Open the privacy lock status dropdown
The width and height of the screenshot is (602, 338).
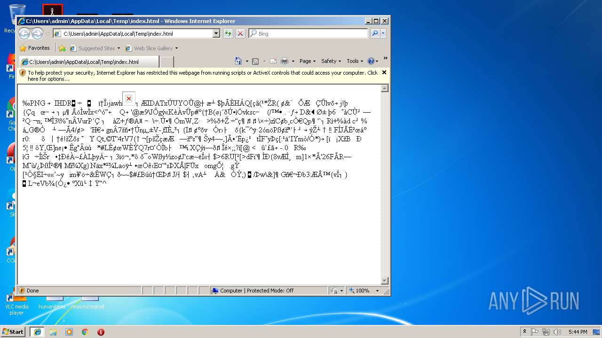(337, 291)
